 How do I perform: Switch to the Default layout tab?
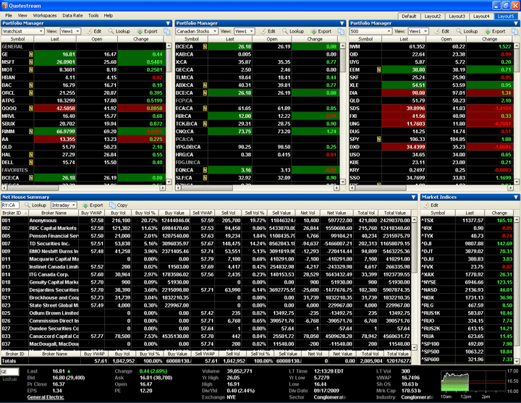(409, 17)
